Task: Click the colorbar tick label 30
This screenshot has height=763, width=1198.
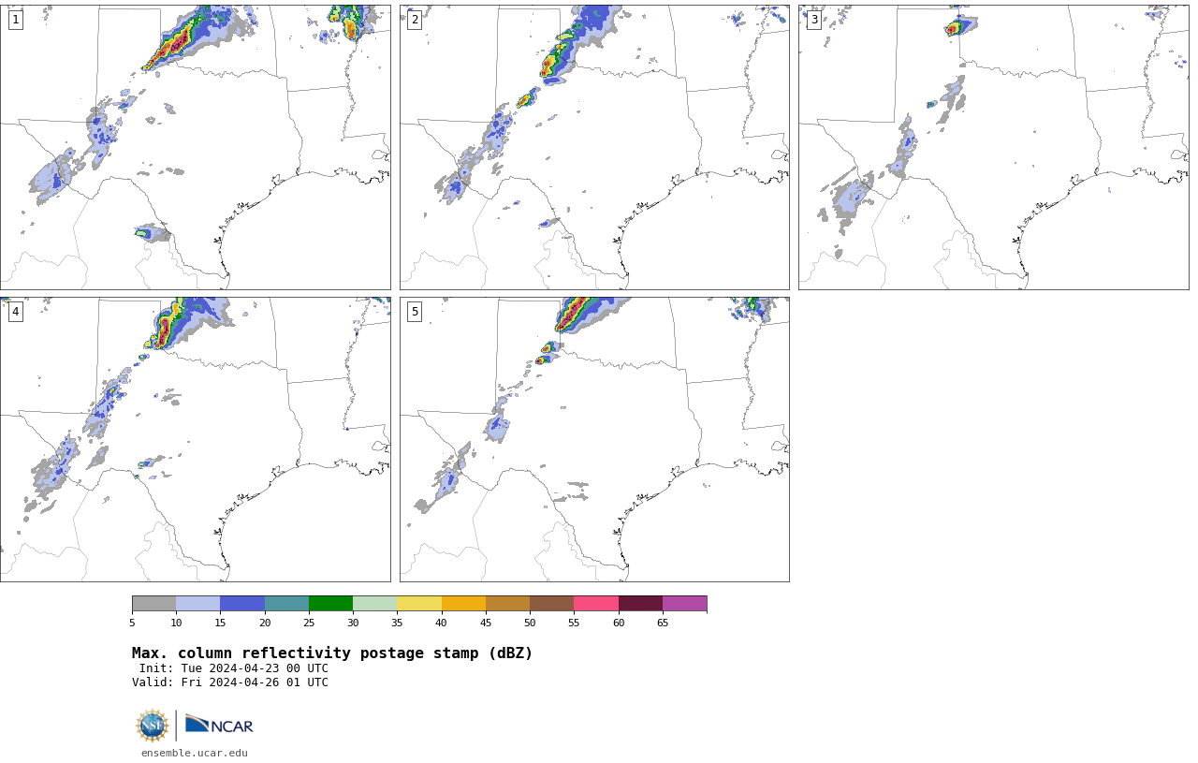Action: tap(353, 624)
